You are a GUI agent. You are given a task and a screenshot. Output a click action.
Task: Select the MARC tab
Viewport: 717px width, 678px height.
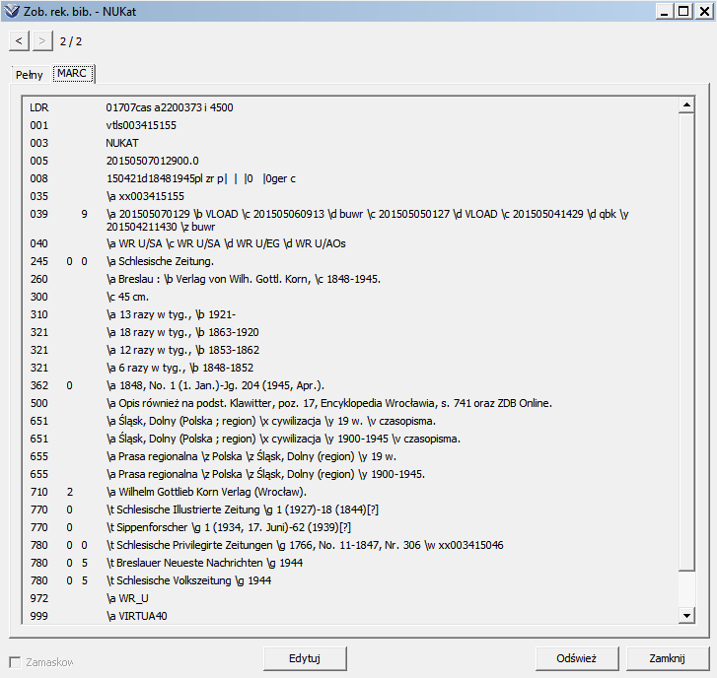click(x=73, y=74)
